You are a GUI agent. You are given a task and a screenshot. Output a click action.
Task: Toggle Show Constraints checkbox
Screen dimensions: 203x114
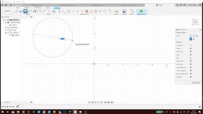coord(191,71)
